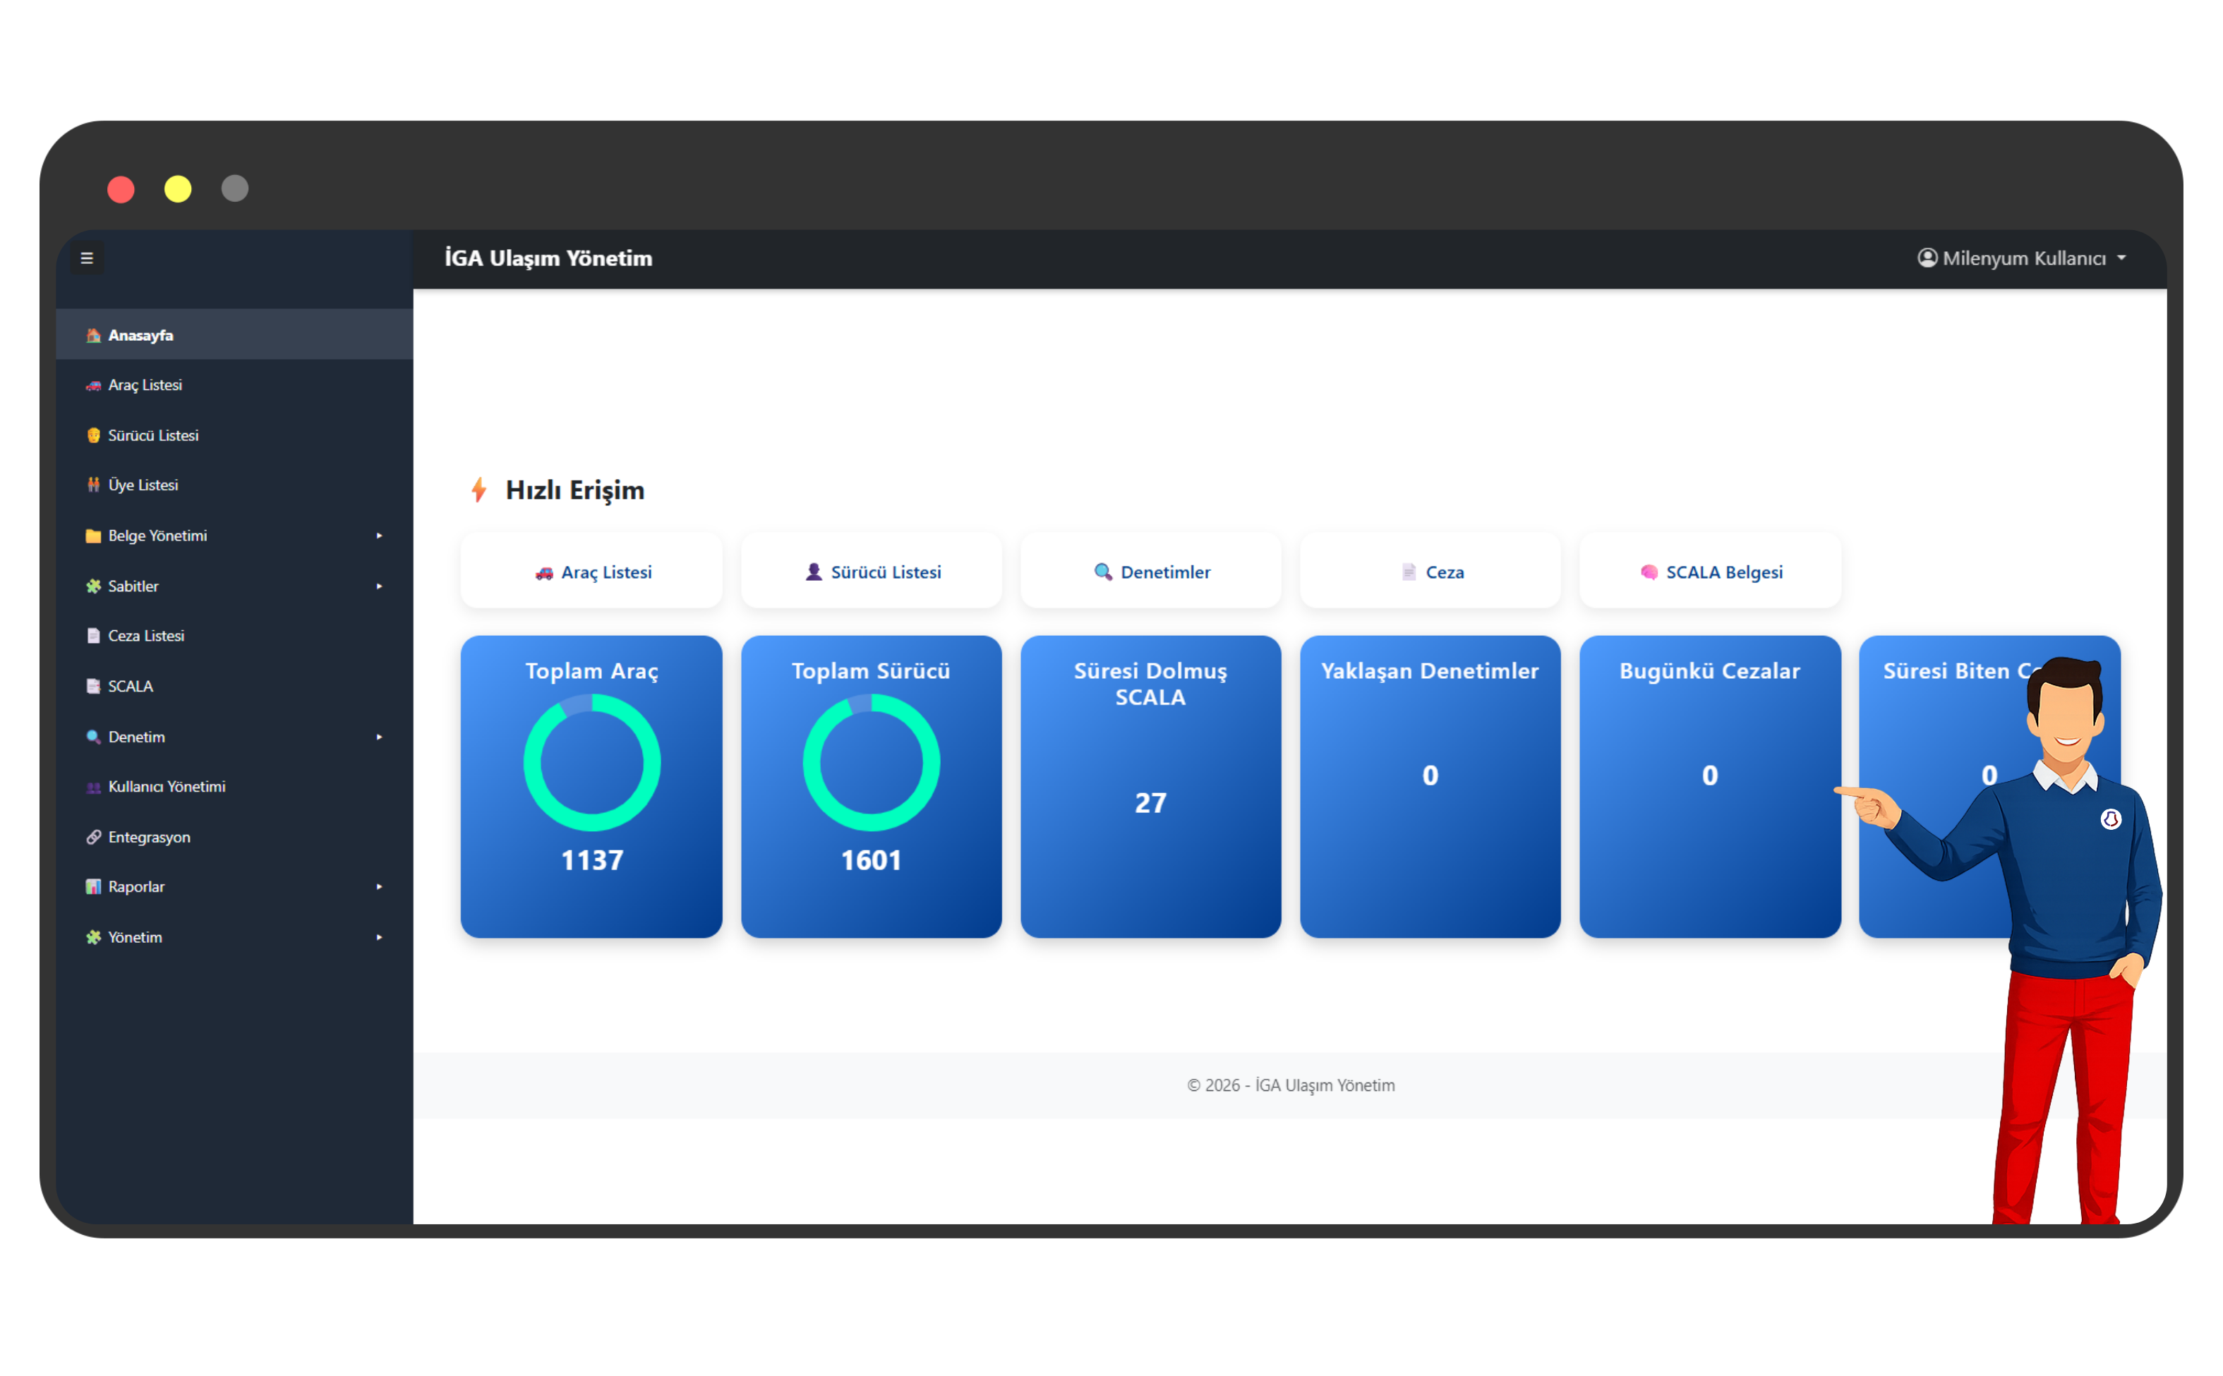Open Entegrasyon sidebar item
The image size is (2223, 1376).
point(234,836)
